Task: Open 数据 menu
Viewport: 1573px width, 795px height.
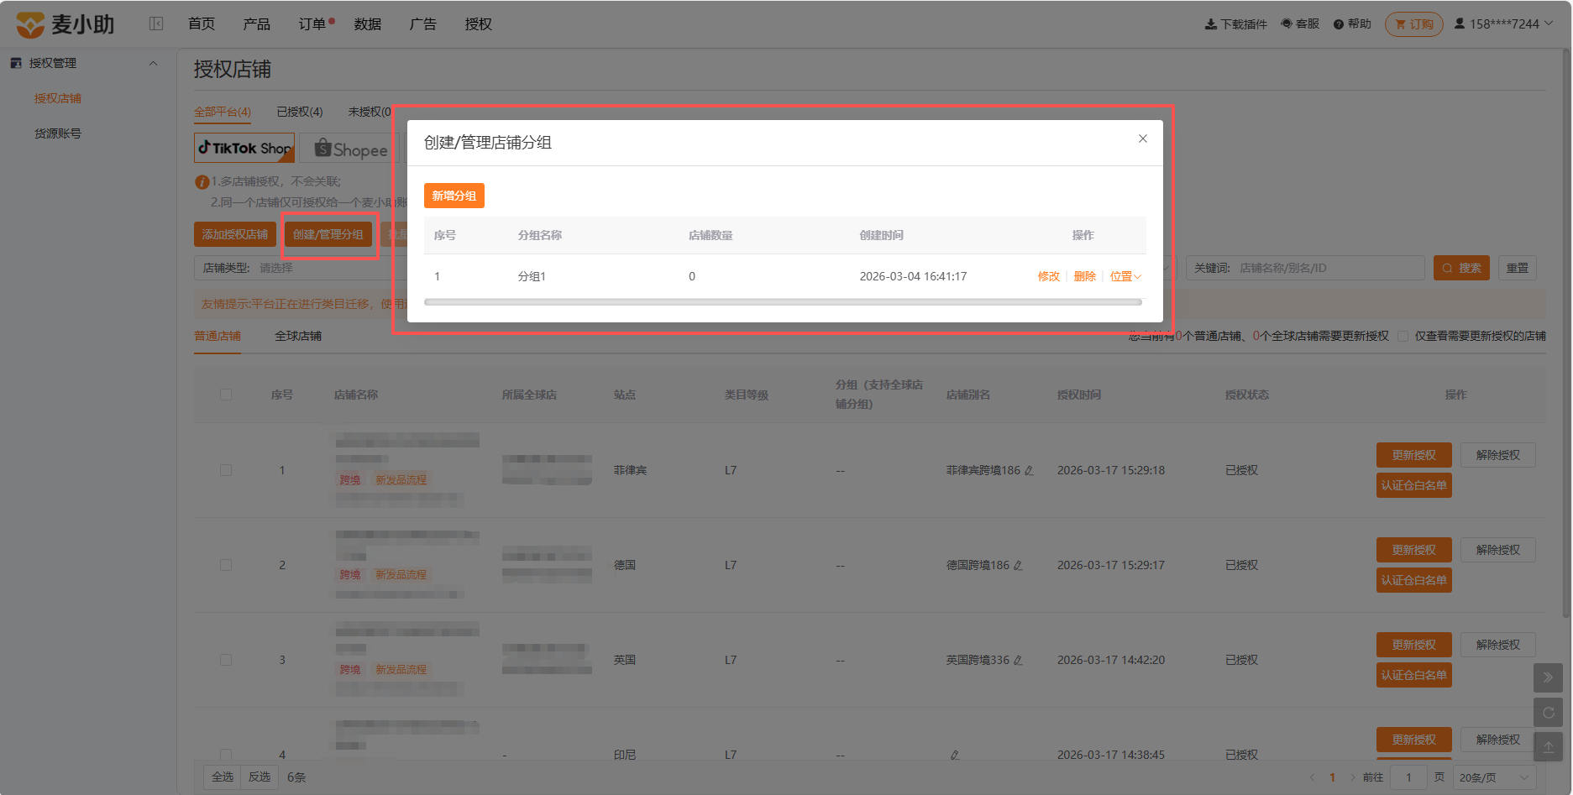Action: [368, 24]
